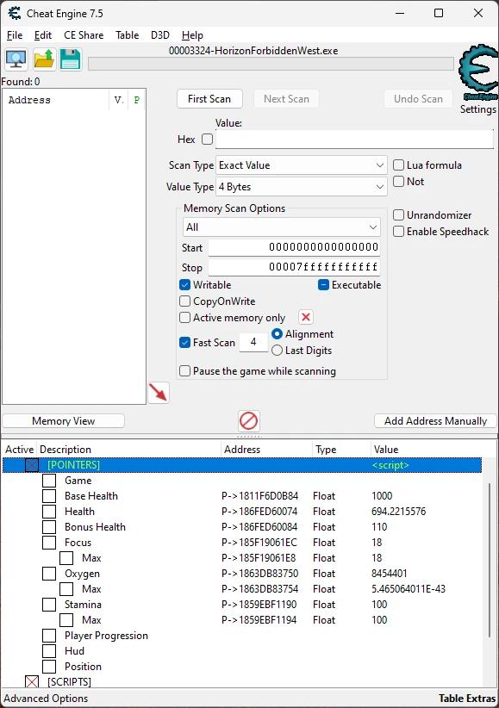Viewport: 499px width, 708px height.
Task: Activate the Player Progression checkbox
Action: click(x=49, y=636)
